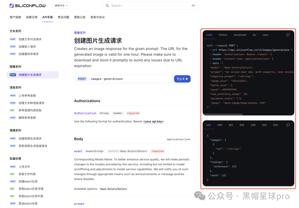Viewport: 299px width, 208px height.
Task: Open 创建文本转语音请求 in sidebar
Action: (32, 103)
